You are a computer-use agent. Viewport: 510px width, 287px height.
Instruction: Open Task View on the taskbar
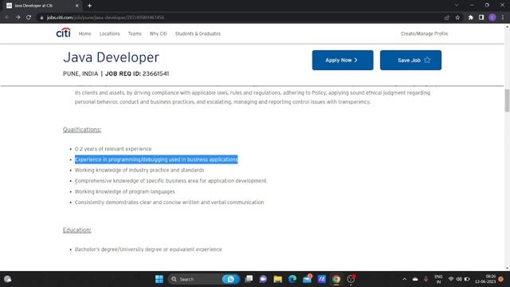tap(249, 279)
